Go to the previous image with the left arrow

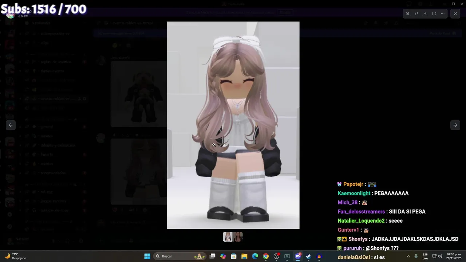click(11, 125)
